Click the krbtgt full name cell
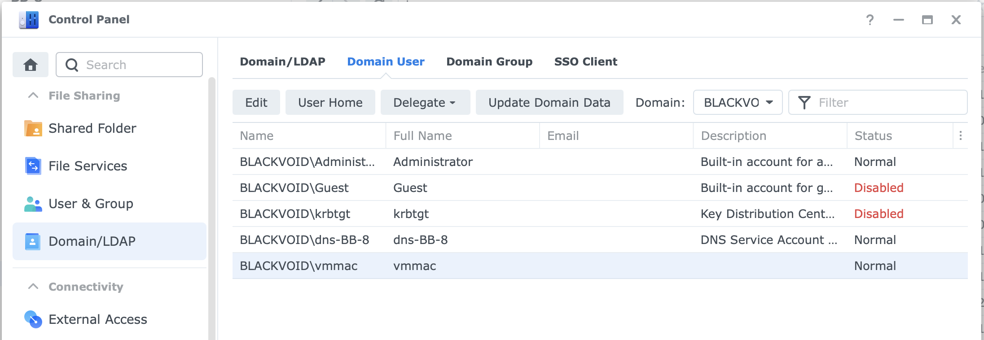Image resolution: width=984 pixels, height=340 pixels. pyautogui.click(x=411, y=214)
